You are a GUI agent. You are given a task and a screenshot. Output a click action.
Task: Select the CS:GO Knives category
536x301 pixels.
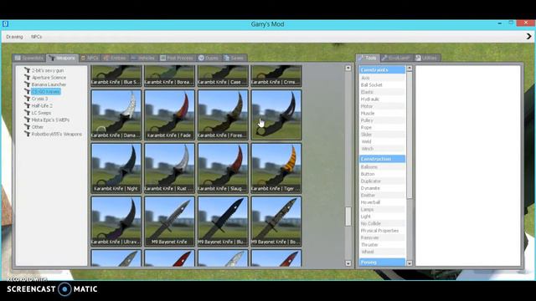point(46,91)
